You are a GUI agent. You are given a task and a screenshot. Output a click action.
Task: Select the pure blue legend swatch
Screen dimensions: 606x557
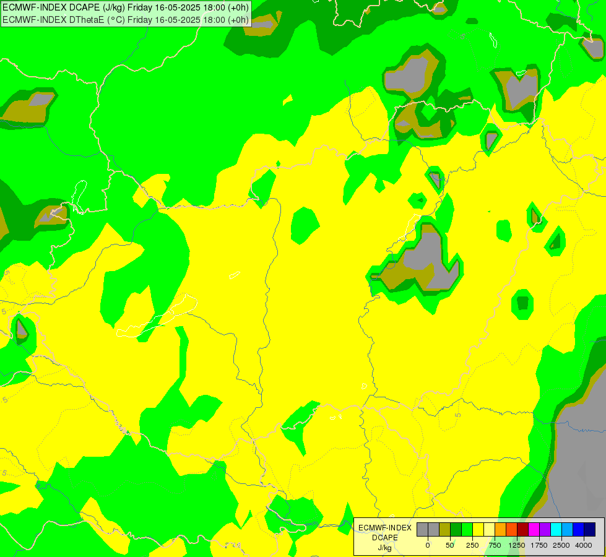coord(579,530)
